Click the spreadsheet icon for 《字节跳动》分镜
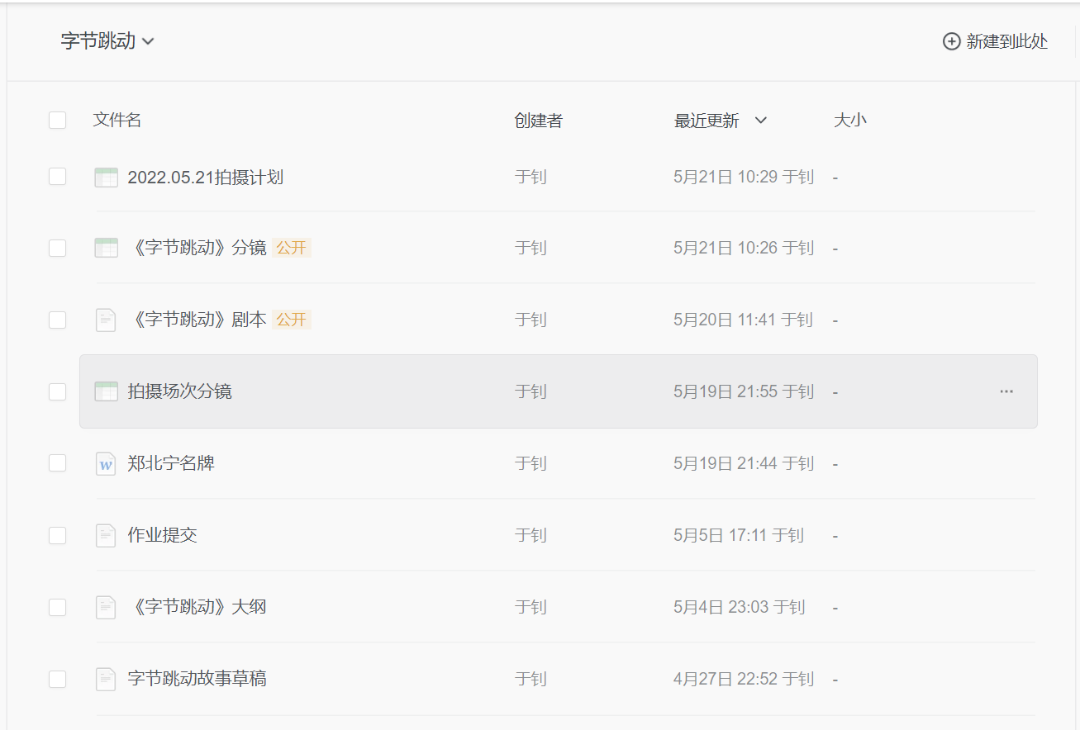The height and width of the screenshot is (730, 1080). point(106,248)
